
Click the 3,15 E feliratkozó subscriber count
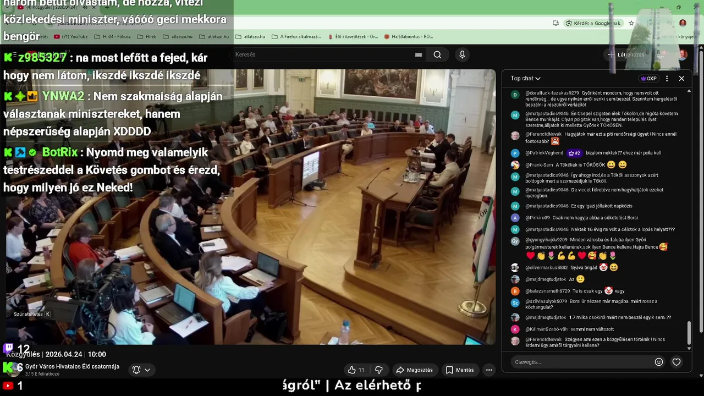pos(42,374)
